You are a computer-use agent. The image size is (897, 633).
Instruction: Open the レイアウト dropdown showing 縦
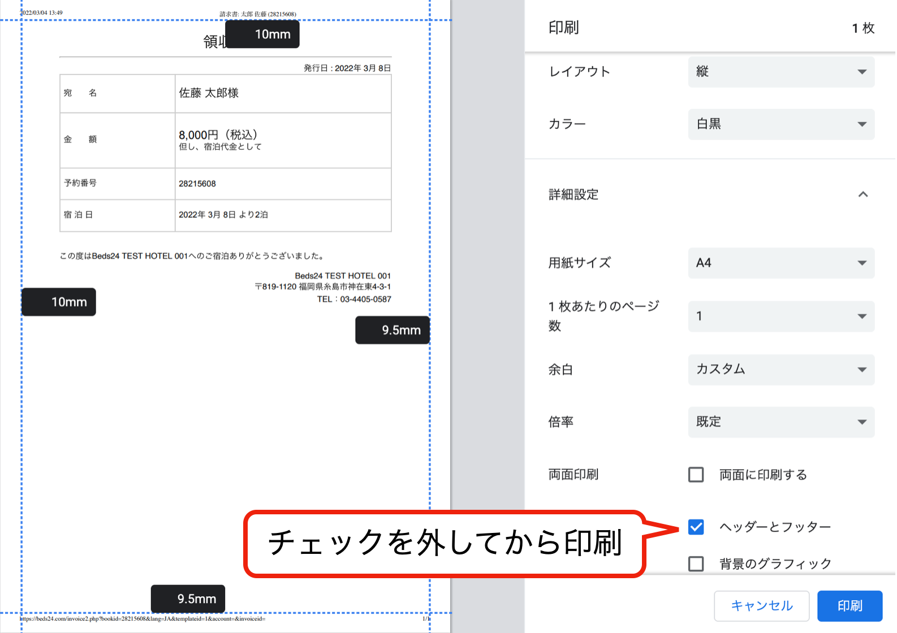[780, 72]
